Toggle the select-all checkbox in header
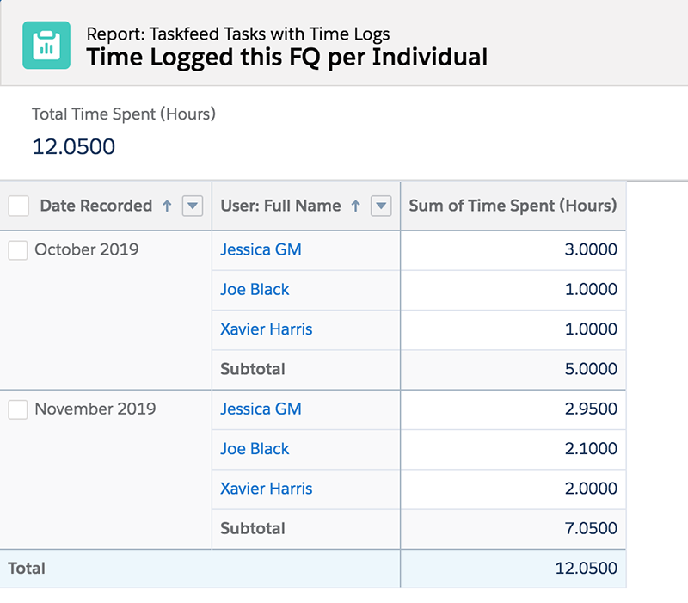 (x=18, y=206)
